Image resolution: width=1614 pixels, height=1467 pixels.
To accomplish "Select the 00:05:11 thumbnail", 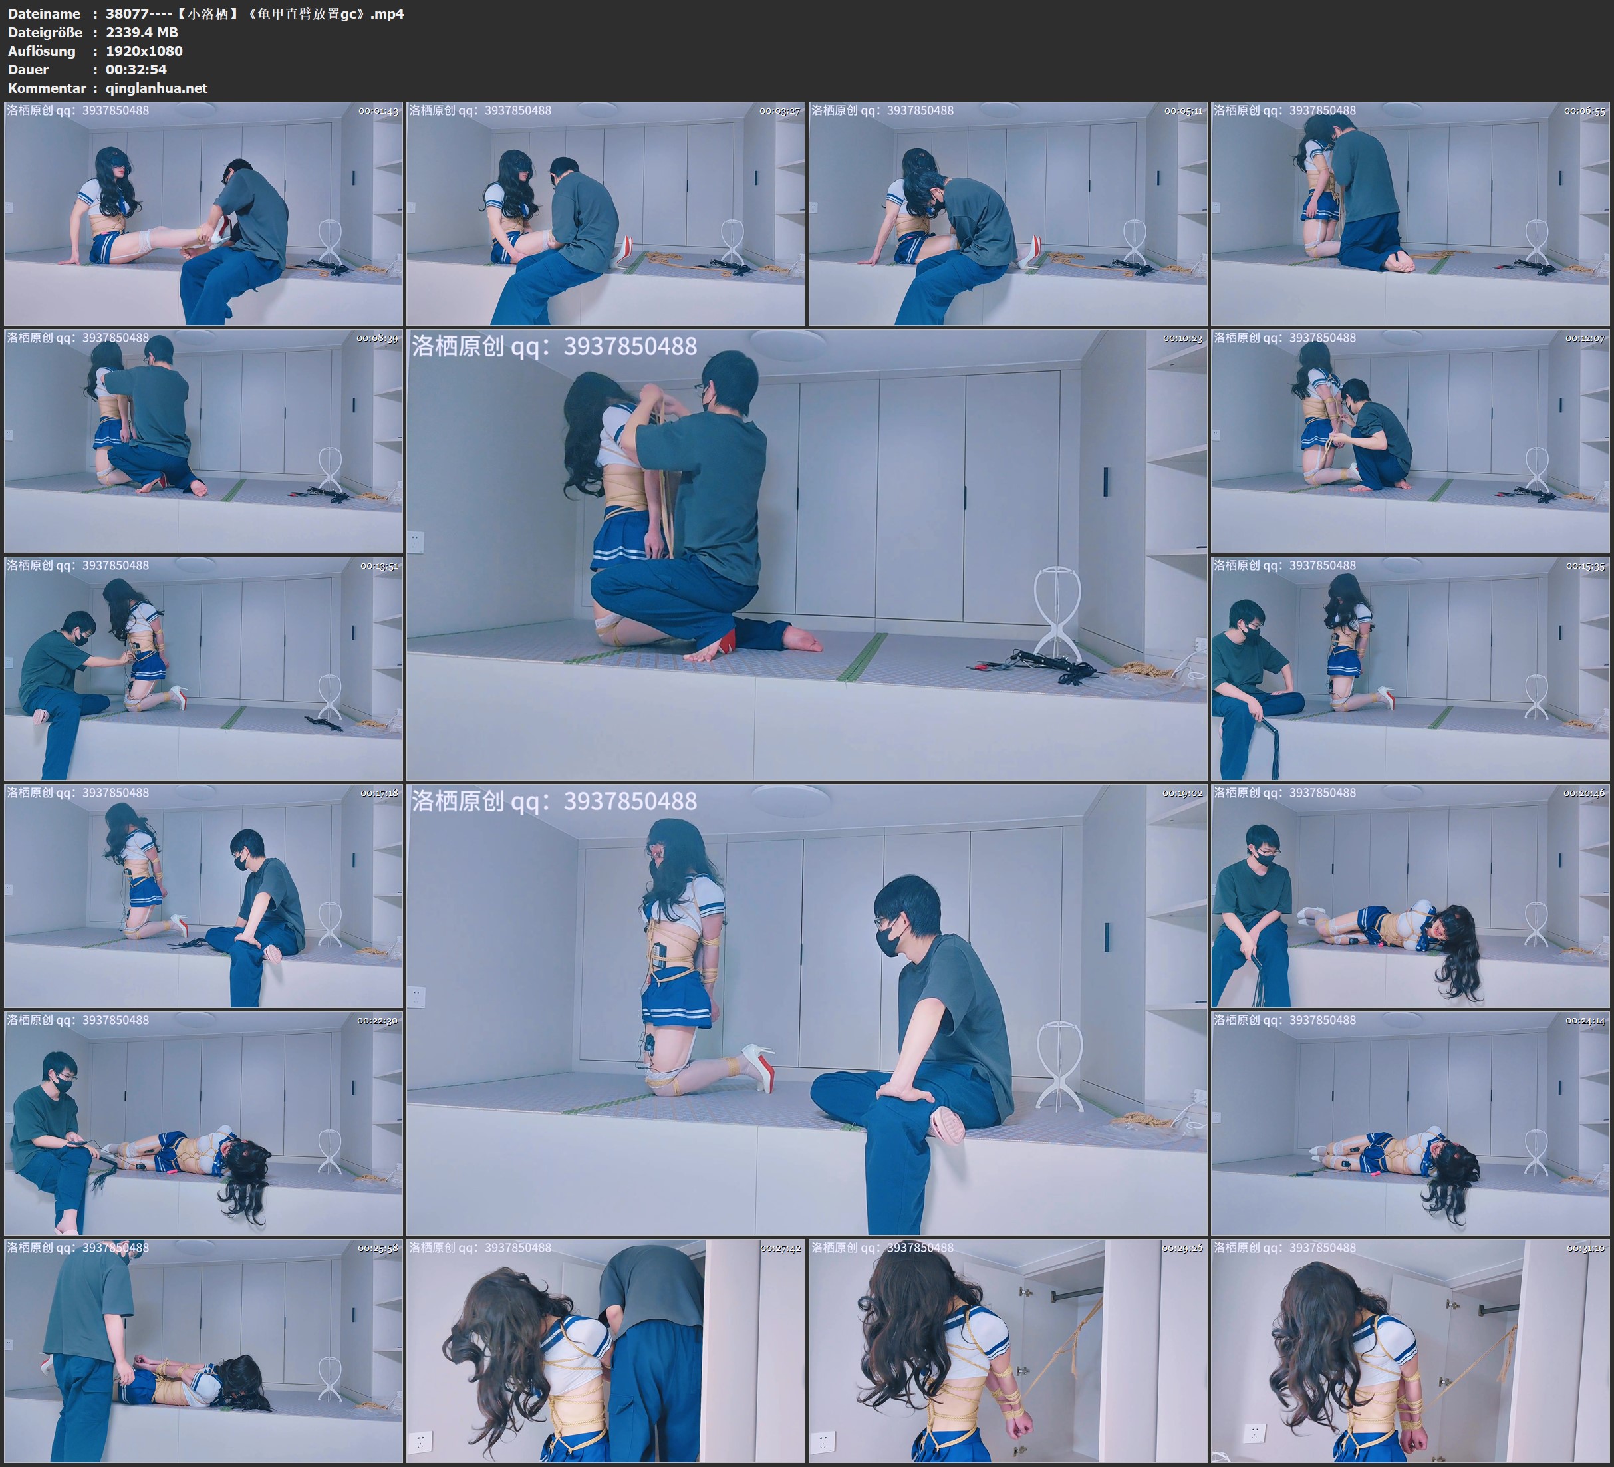I will (x=1007, y=213).
